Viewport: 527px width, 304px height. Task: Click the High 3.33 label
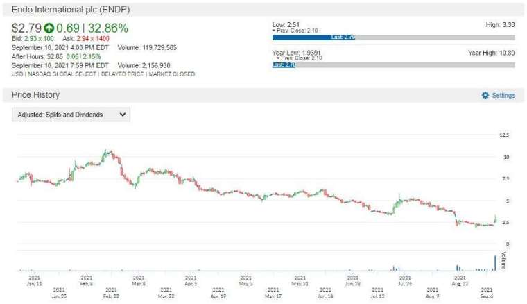tap(500, 24)
